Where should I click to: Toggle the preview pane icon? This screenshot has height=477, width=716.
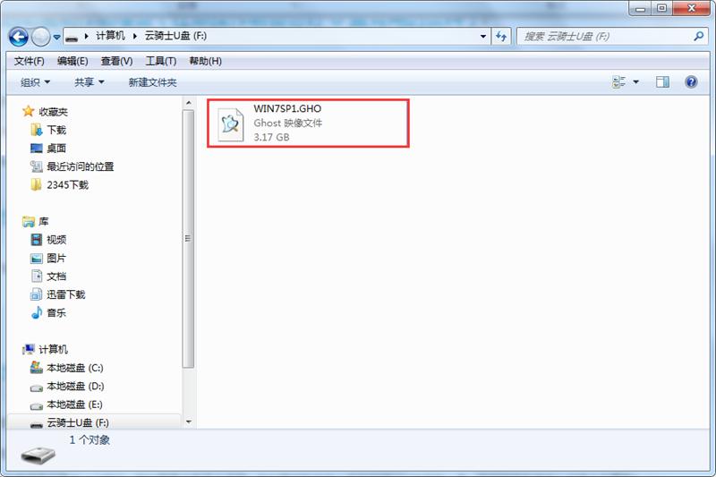pyautogui.click(x=662, y=82)
